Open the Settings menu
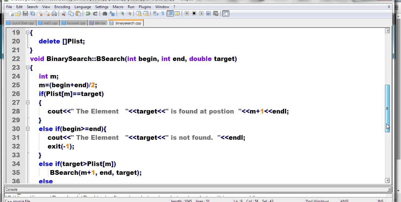Screen dimensions: 401x202 click(x=102, y=7)
